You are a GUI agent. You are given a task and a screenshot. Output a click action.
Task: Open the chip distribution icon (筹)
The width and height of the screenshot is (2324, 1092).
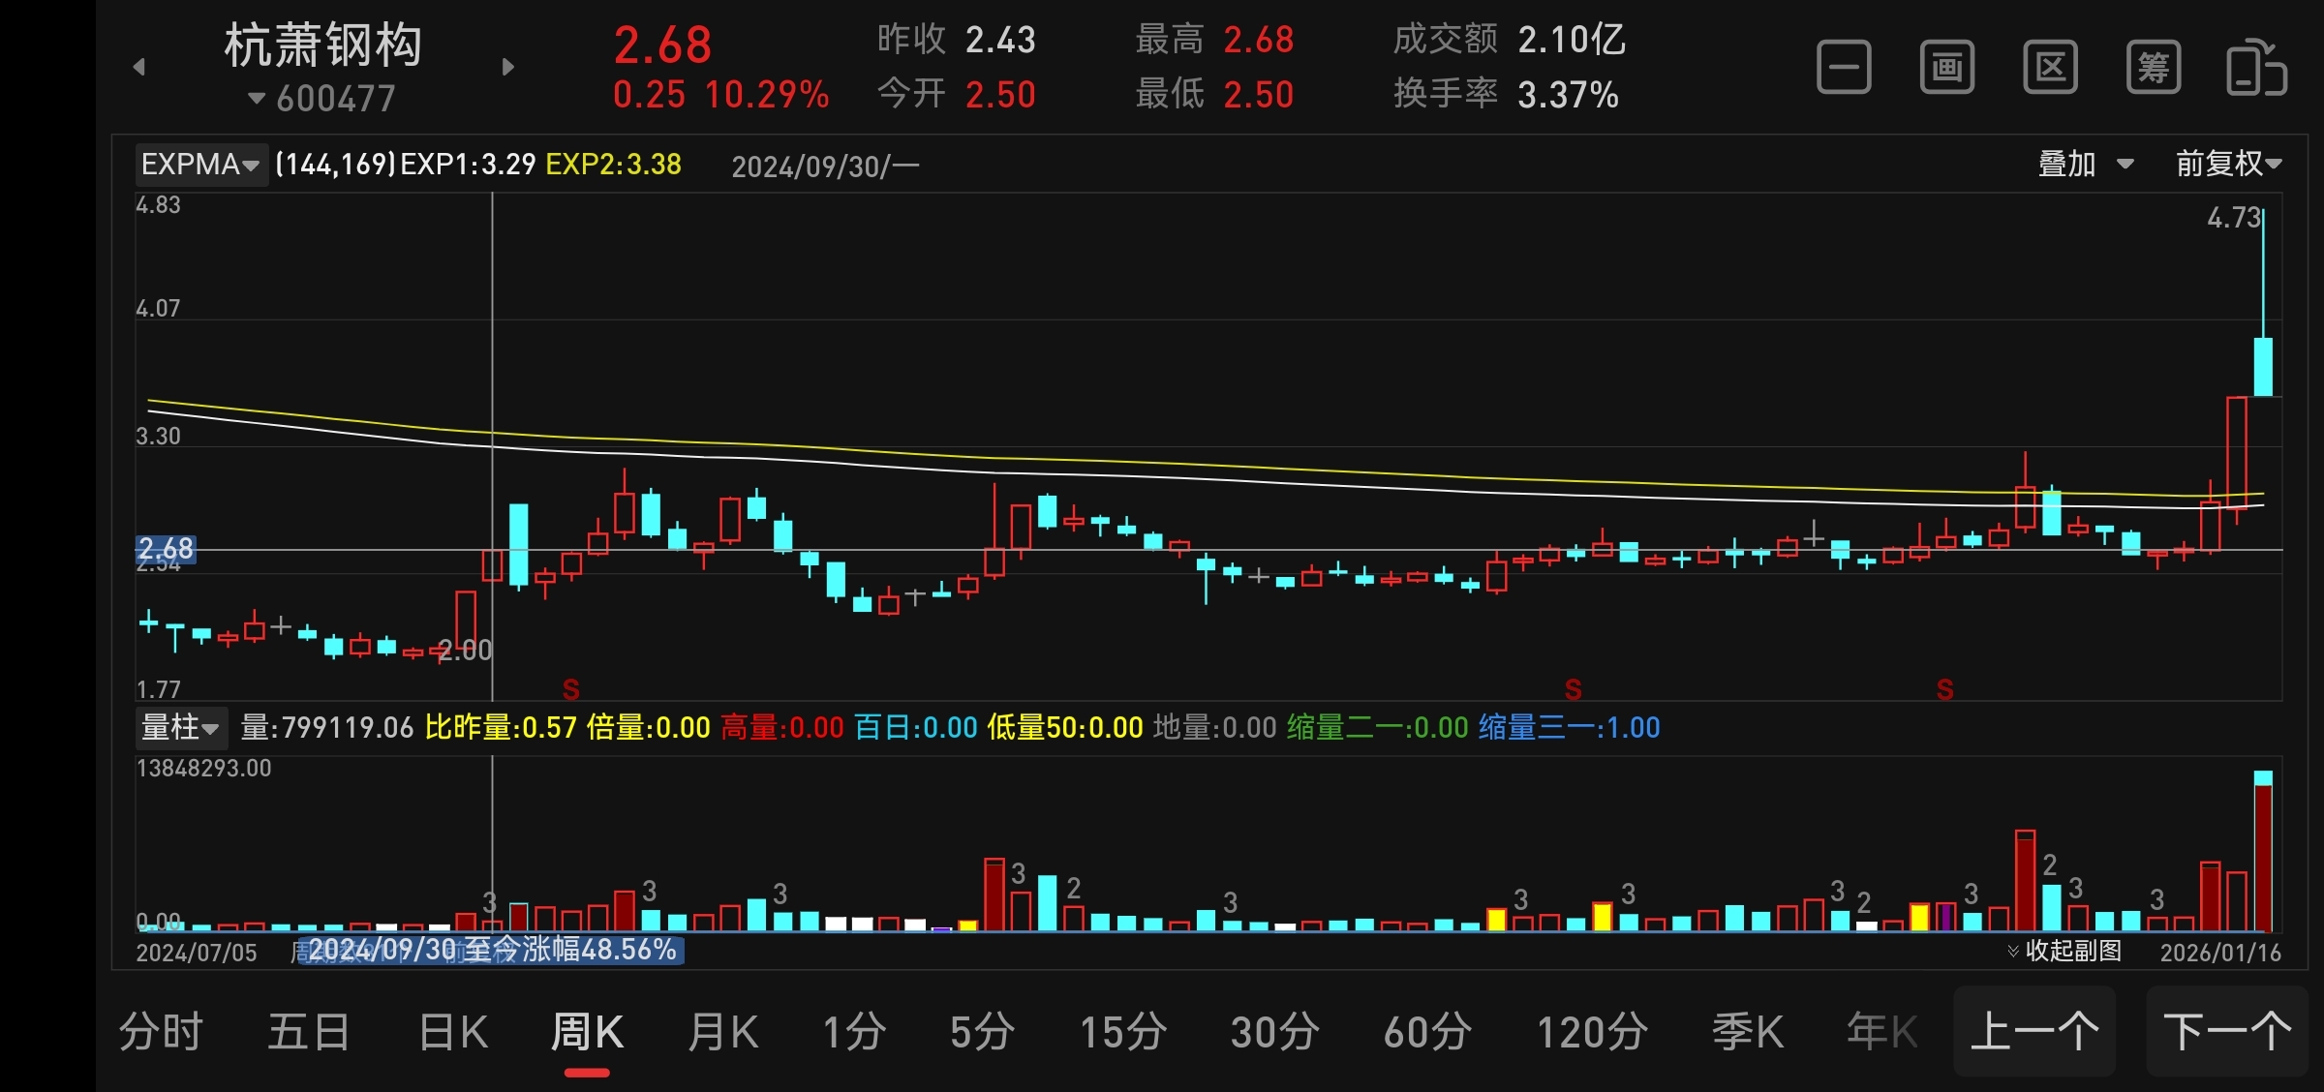tap(2153, 68)
